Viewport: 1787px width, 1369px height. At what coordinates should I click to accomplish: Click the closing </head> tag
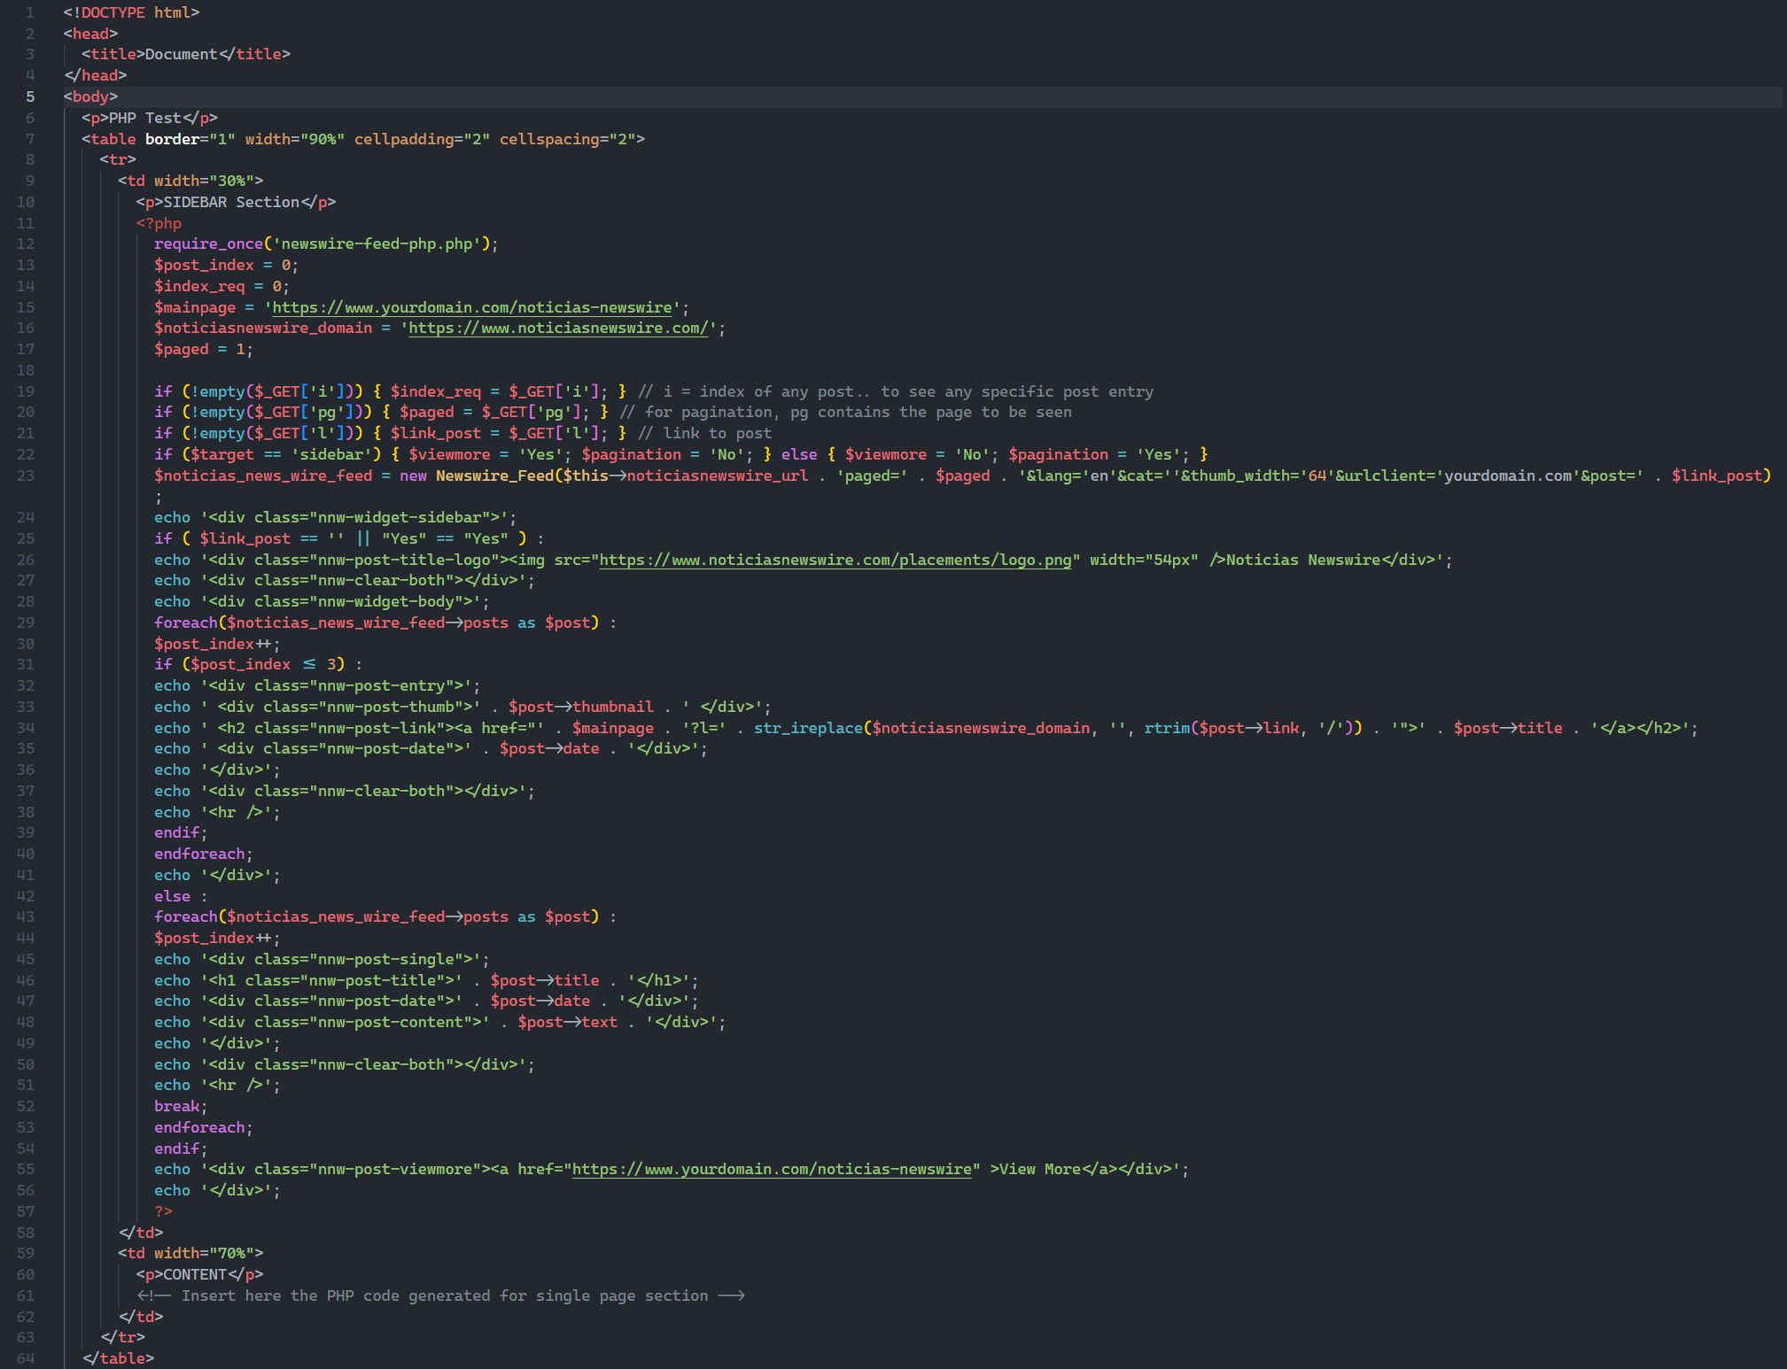point(95,75)
